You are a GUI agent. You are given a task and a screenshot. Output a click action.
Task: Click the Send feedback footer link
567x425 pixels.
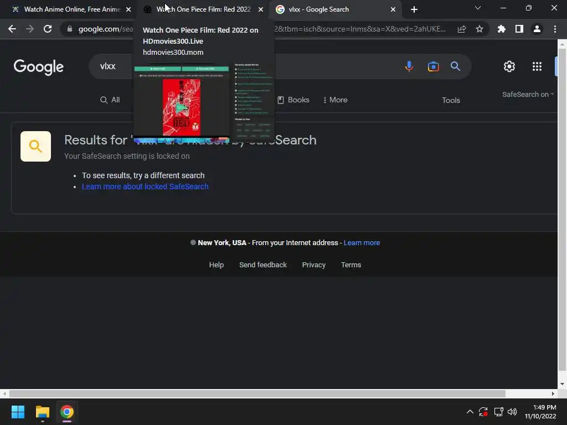point(263,265)
